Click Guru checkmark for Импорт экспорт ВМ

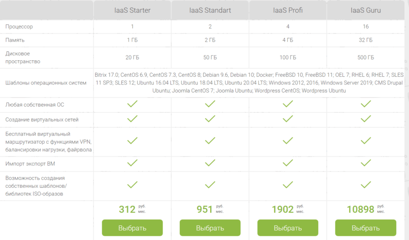click(x=366, y=163)
